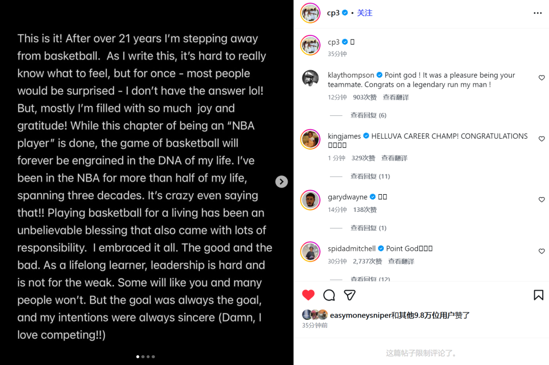Viewport: 549px width, 365px height.
Task: Open the three-dot more options menu
Action: 538,13
